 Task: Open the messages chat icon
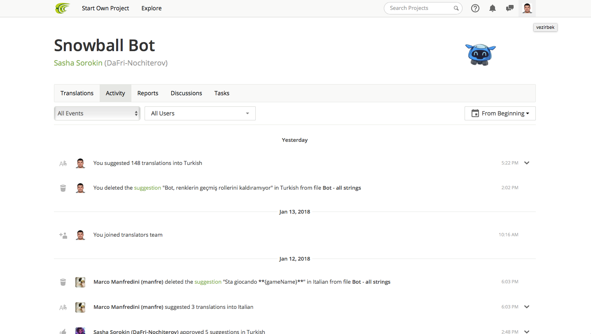click(510, 8)
